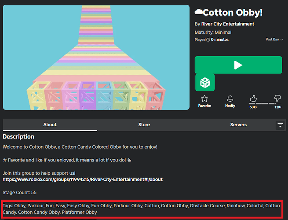Switch to the Servers tab
The image size is (288, 220).
click(238, 125)
